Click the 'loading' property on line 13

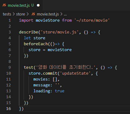click(x=42, y=91)
